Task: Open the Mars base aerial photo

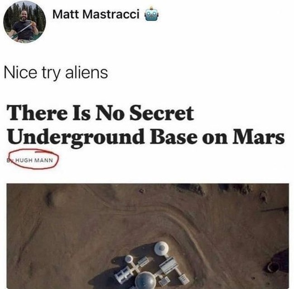Action: tap(148, 236)
